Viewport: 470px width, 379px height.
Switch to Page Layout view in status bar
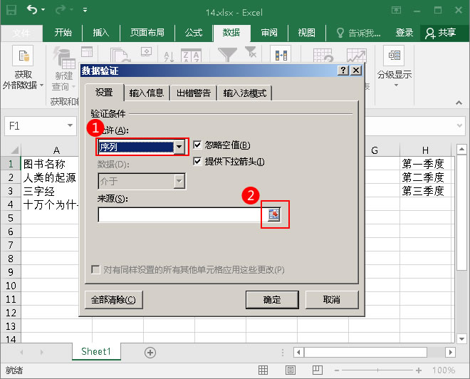point(290,370)
